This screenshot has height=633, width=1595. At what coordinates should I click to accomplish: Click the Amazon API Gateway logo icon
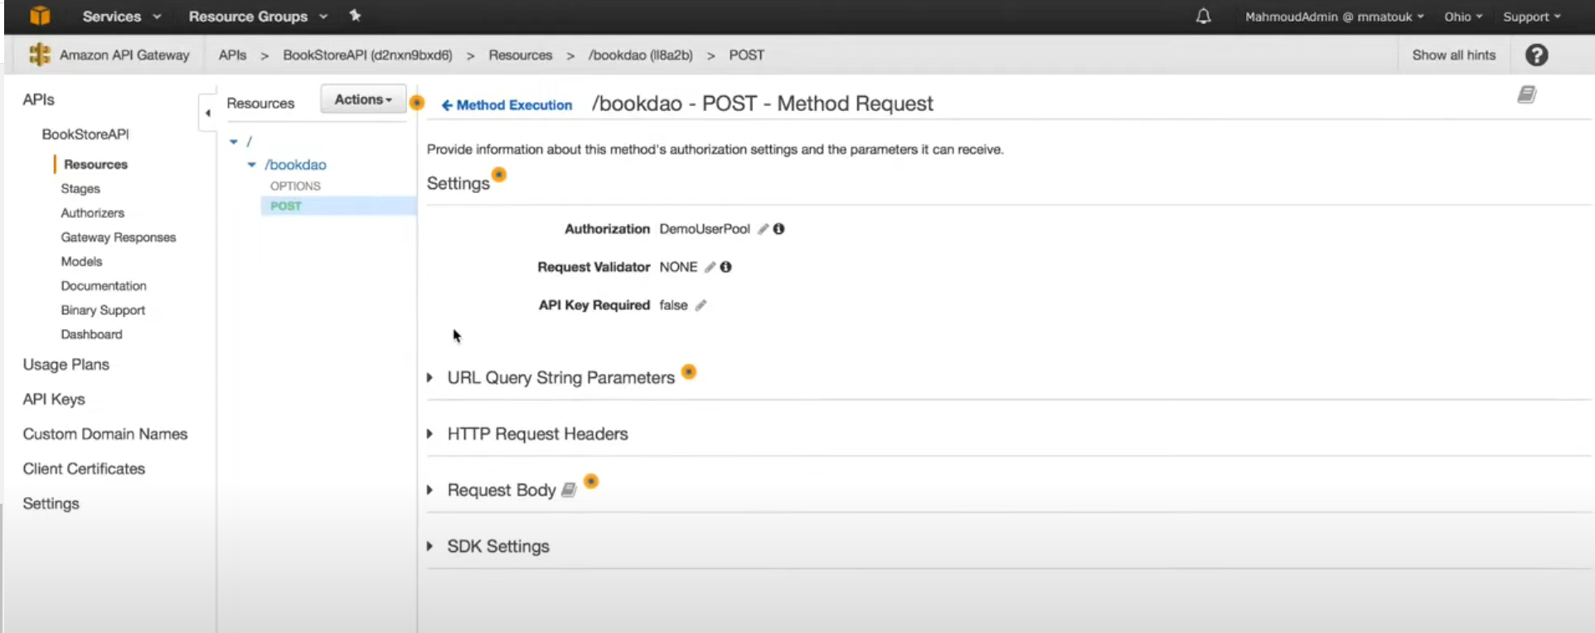pyautogui.click(x=39, y=55)
